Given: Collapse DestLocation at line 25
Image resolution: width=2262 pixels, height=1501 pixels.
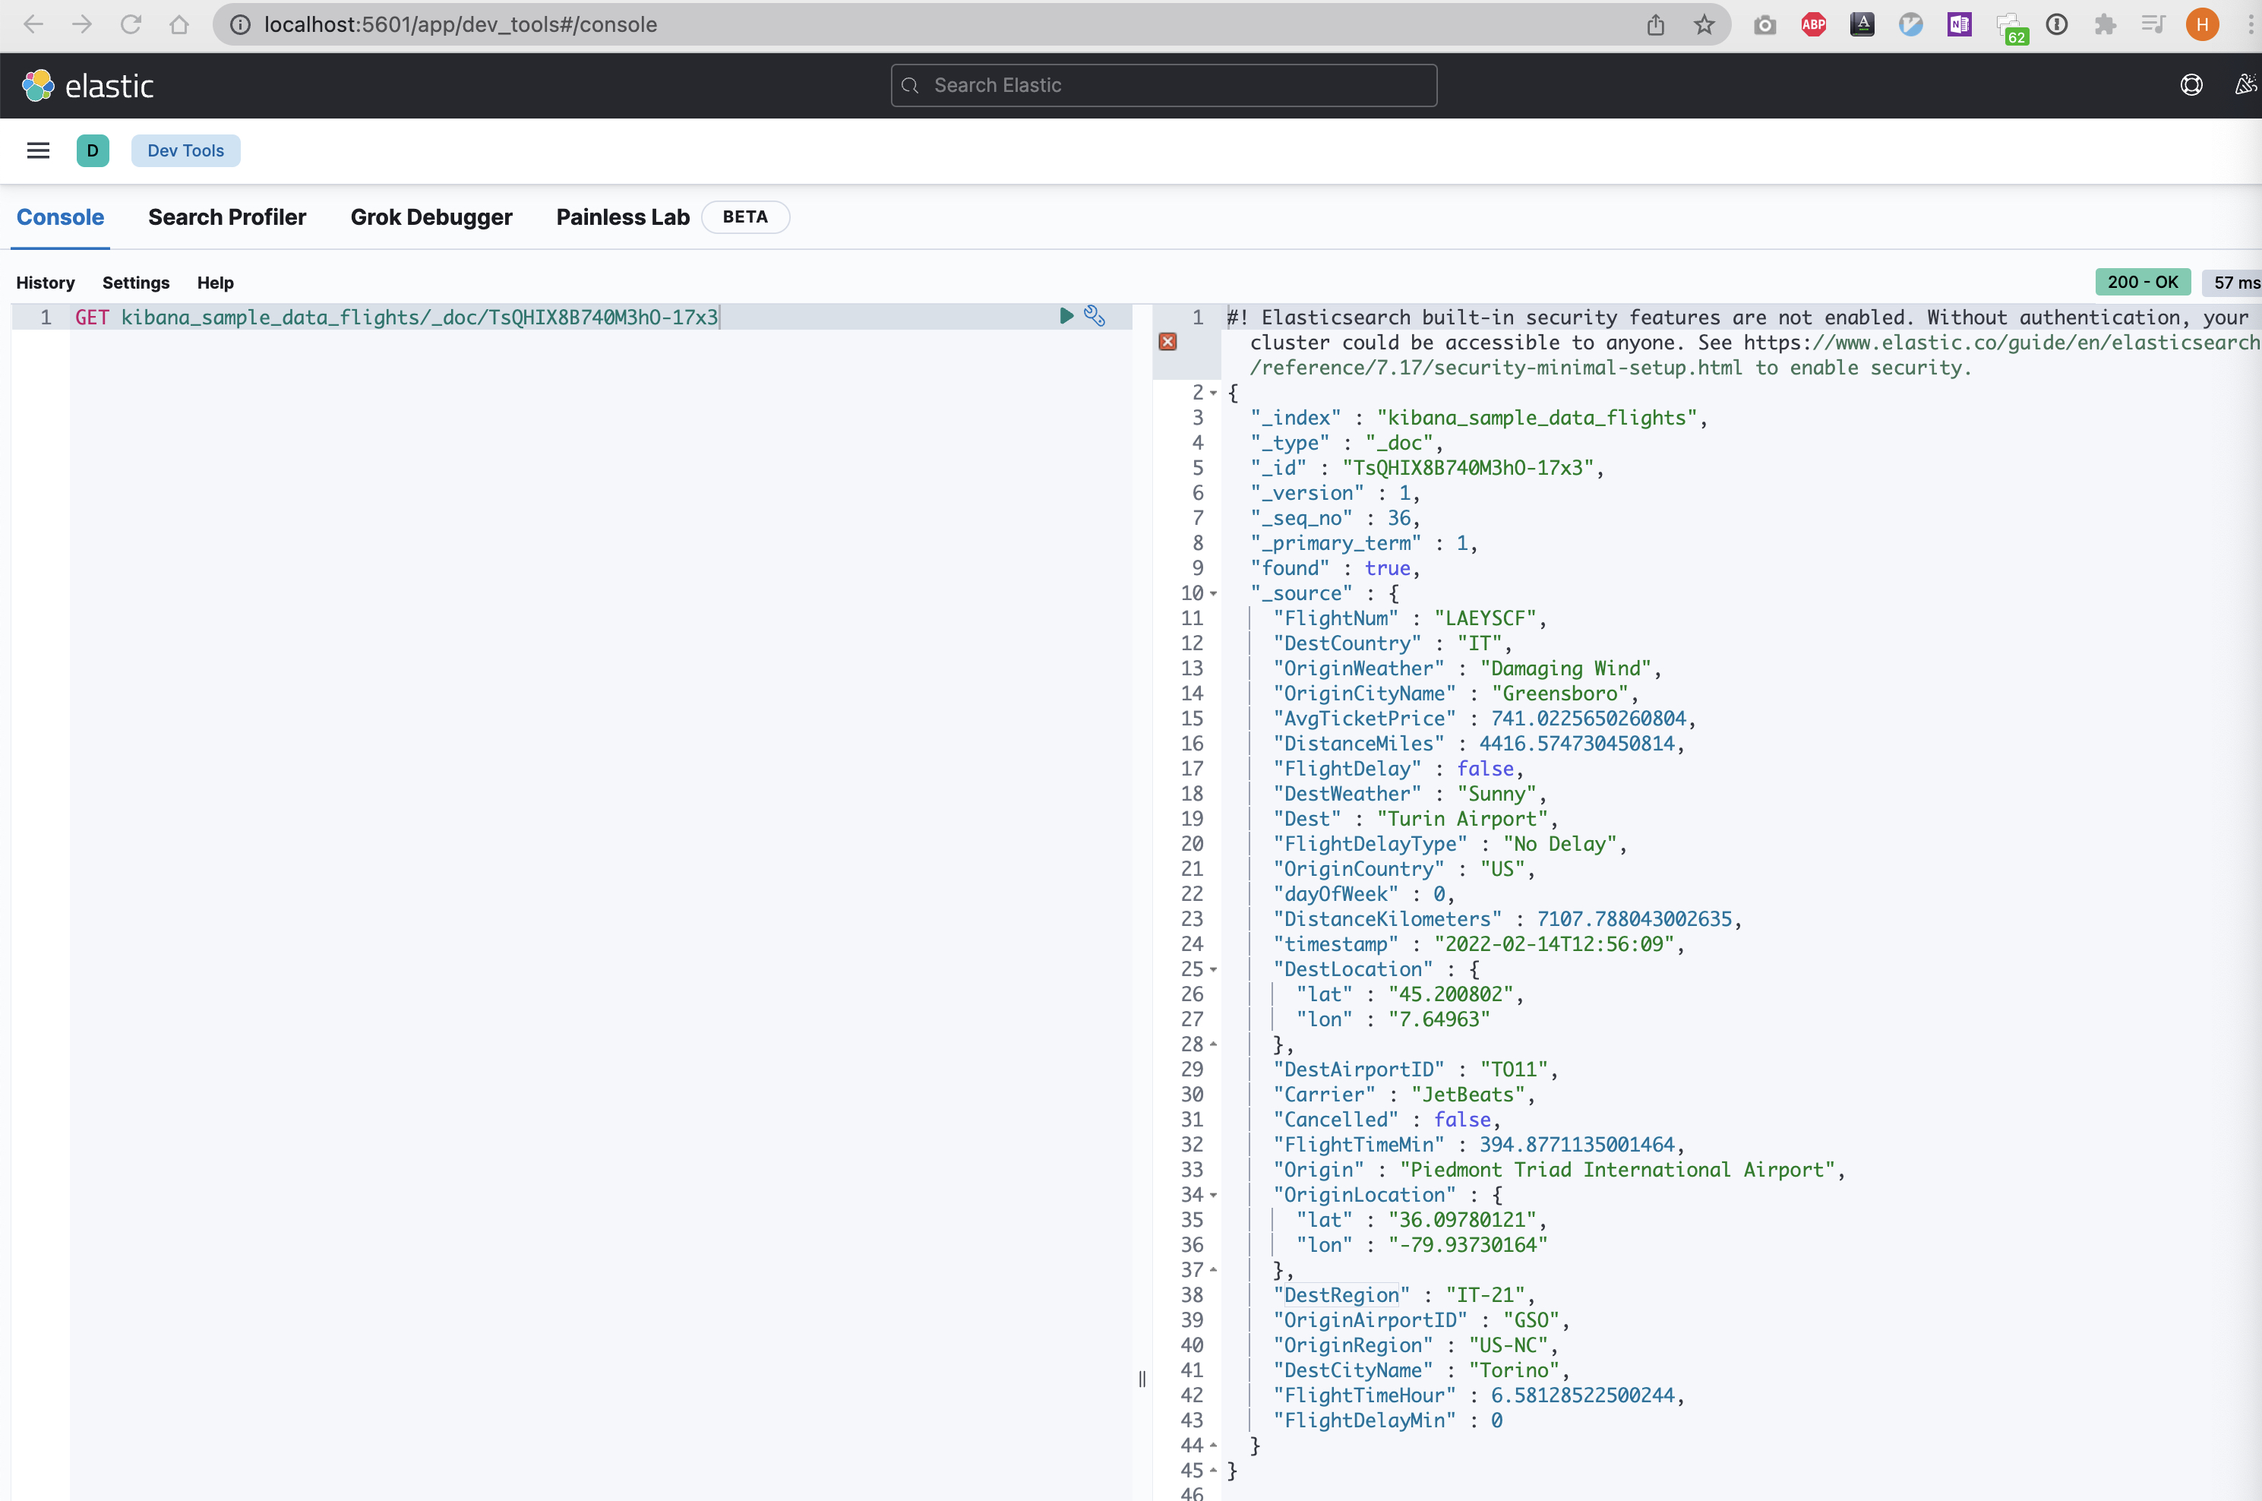Looking at the screenshot, I should pos(1214,970).
